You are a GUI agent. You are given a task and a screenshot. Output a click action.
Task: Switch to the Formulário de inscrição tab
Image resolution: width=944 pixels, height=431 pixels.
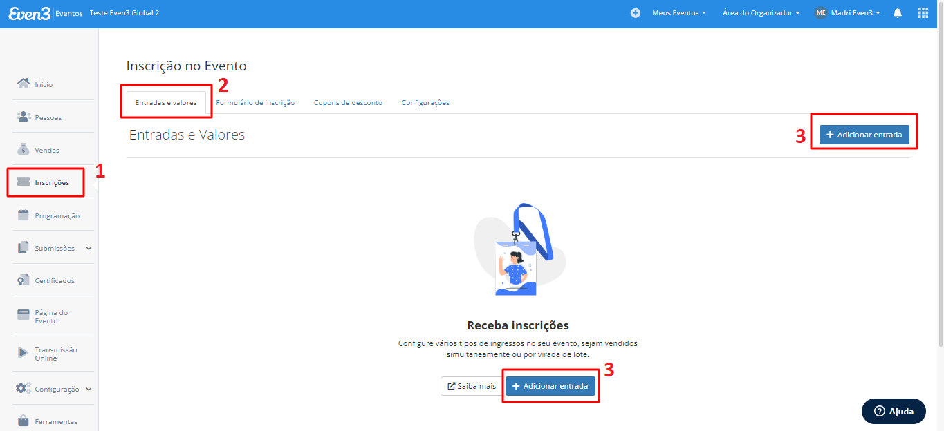pyautogui.click(x=255, y=102)
